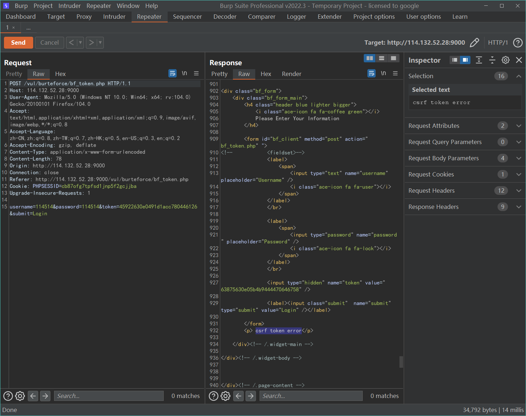This screenshot has height=416, width=526.
Task: Switch to the Proxy tab
Action: 84,17
